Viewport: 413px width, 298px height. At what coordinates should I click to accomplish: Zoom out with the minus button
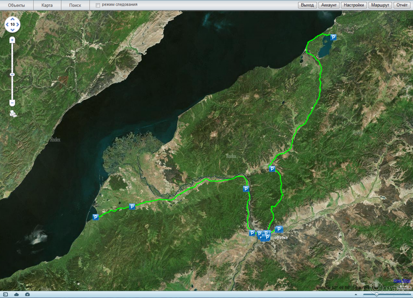12,103
